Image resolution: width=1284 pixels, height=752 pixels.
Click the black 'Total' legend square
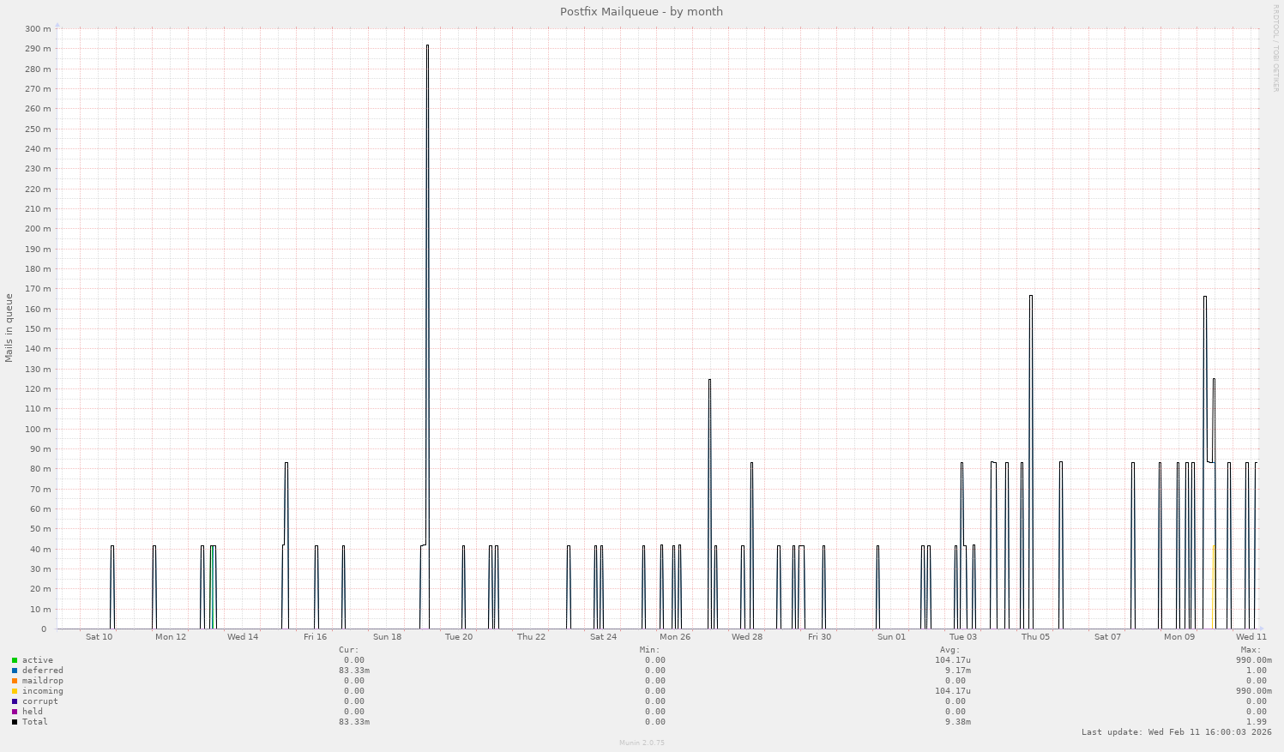tap(15, 721)
